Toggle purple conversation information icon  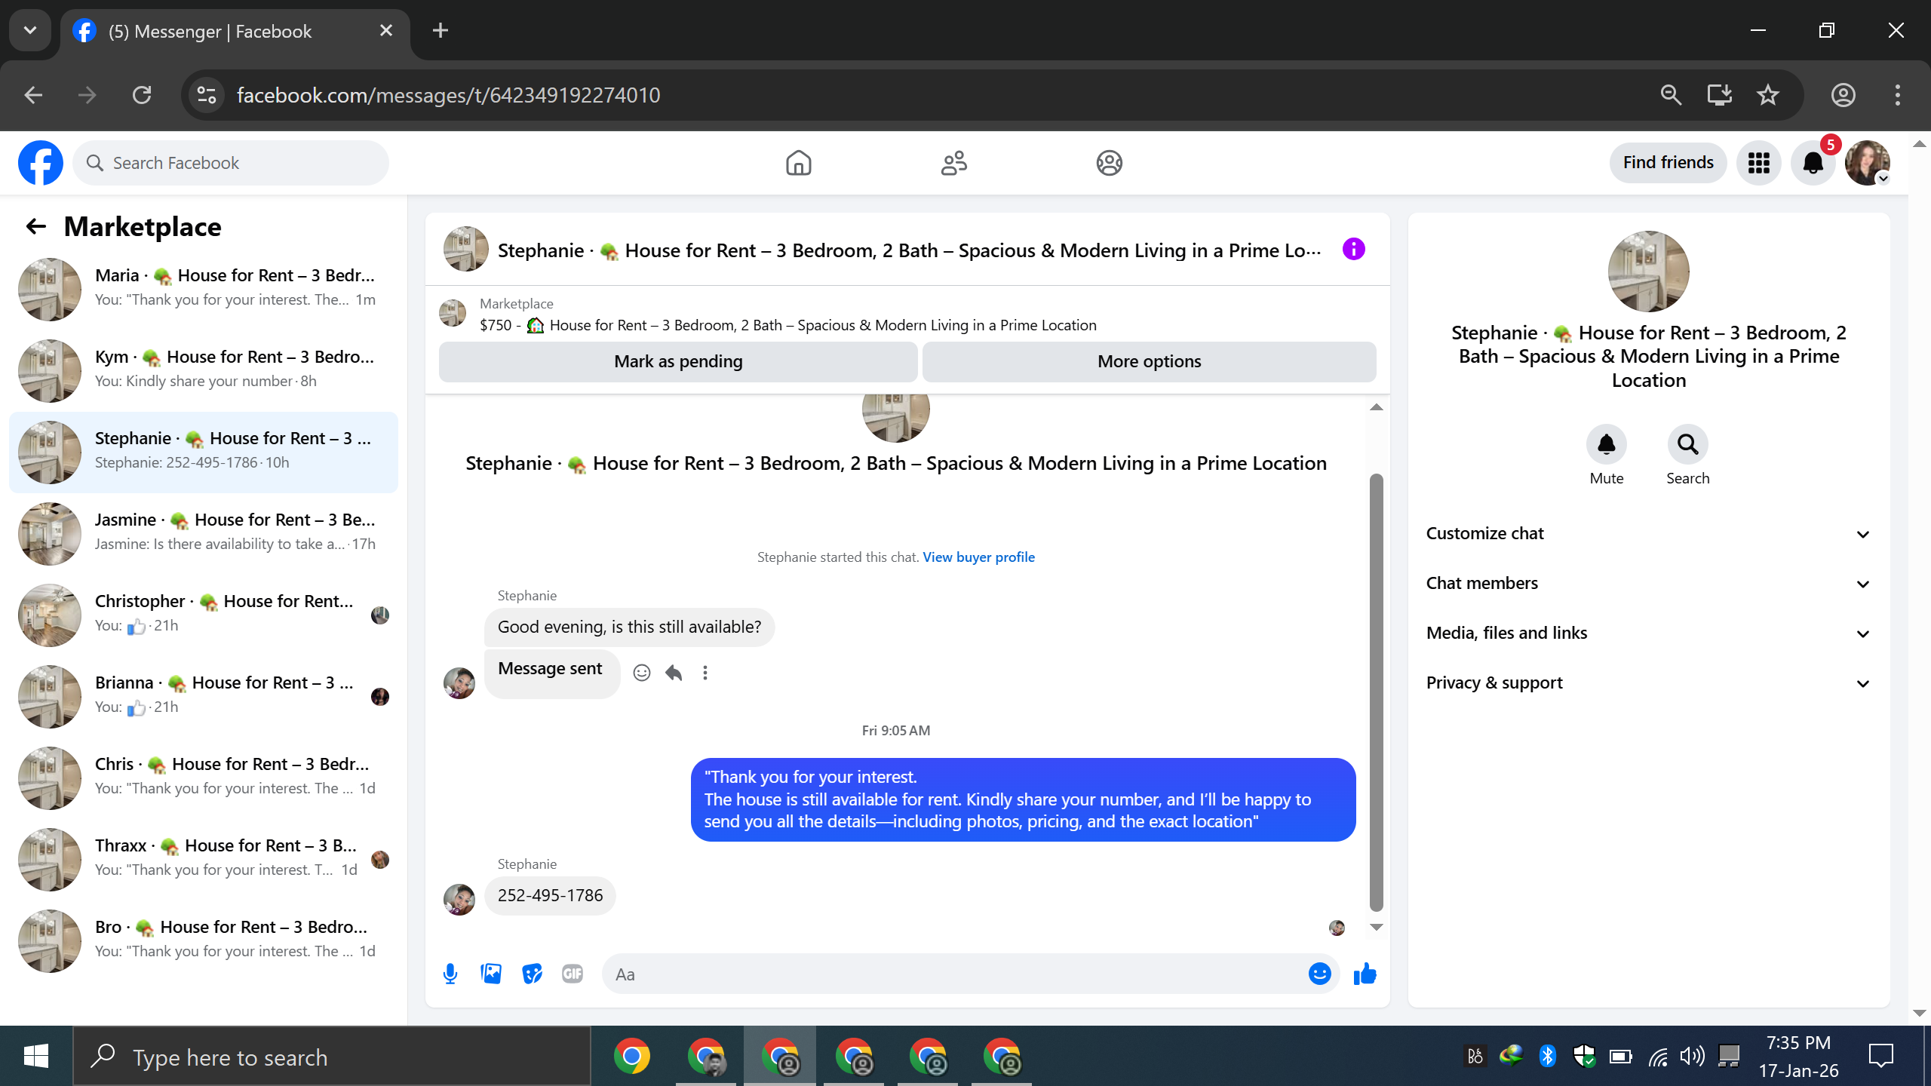1354,250
